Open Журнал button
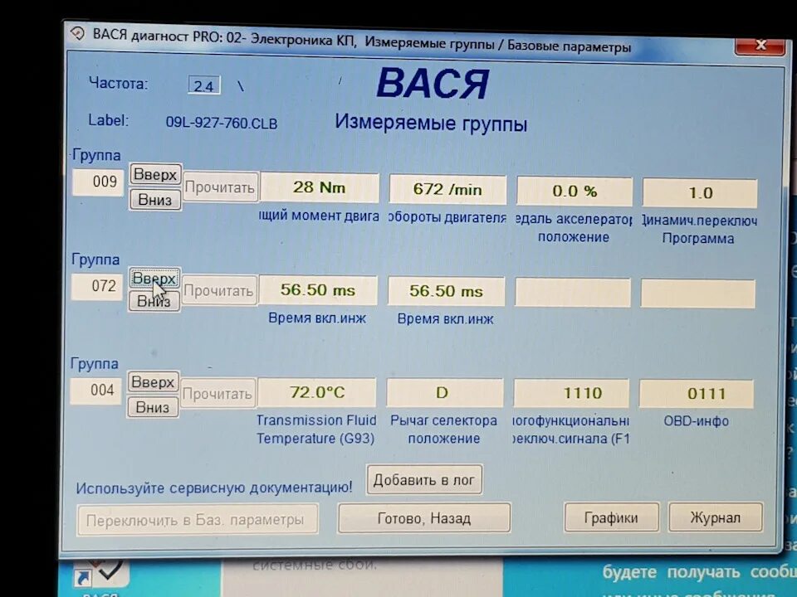 (716, 517)
